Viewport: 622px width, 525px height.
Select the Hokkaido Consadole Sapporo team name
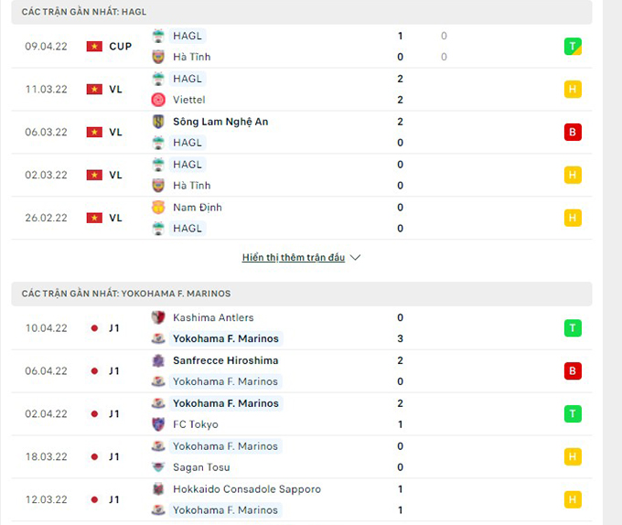pos(247,489)
